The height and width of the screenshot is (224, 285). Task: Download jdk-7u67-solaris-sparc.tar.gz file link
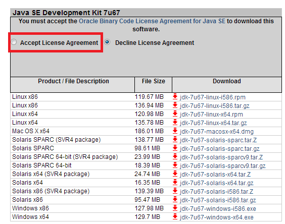220,149
